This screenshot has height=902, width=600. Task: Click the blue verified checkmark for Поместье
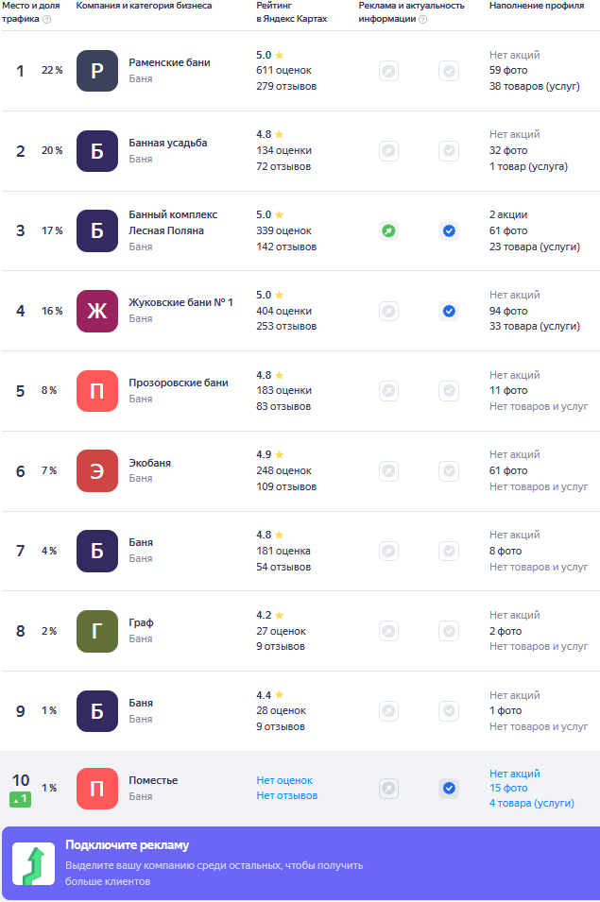point(449,788)
